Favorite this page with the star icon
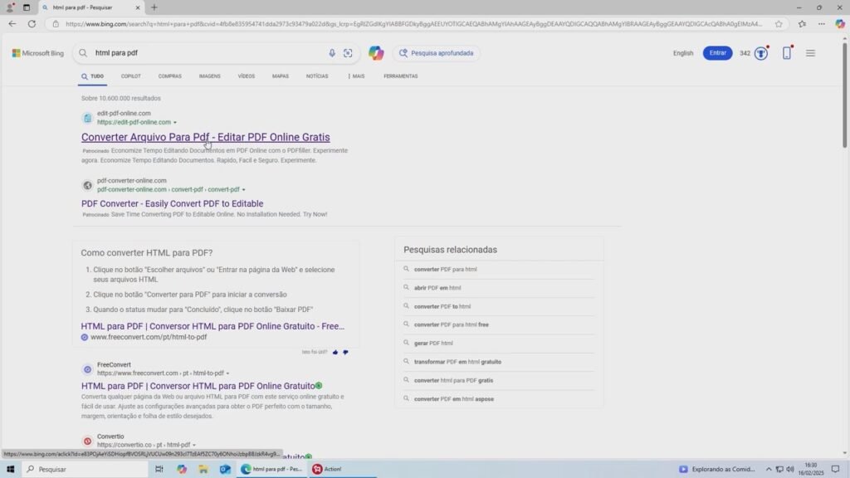The image size is (850, 478). click(779, 24)
